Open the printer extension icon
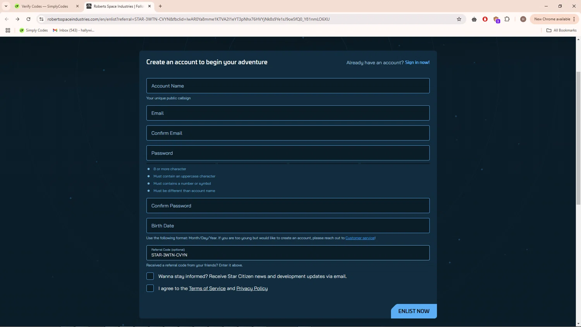This screenshot has width=581, height=327. click(474, 19)
